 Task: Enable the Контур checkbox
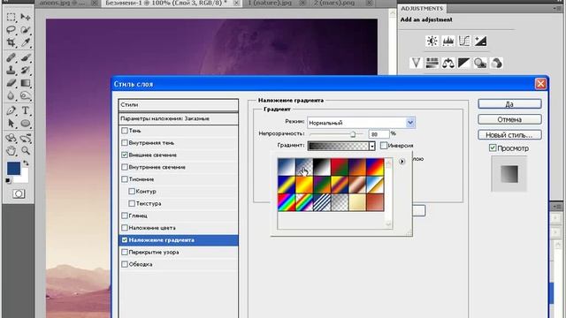tap(132, 191)
